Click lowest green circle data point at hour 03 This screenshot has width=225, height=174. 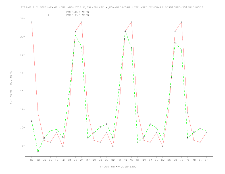click(x=38, y=152)
